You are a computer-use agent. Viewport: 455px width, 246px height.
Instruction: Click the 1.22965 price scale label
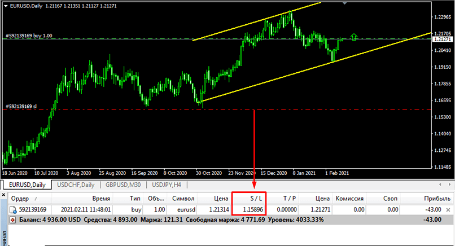[443, 17]
